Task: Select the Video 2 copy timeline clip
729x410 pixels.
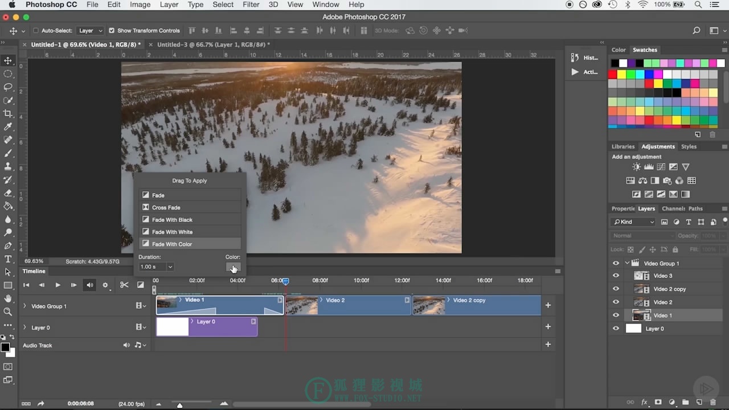Action: point(477,305)
